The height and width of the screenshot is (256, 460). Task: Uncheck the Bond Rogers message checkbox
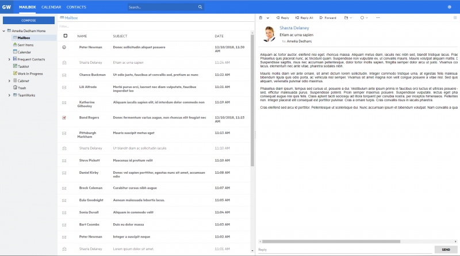point(64,118)
